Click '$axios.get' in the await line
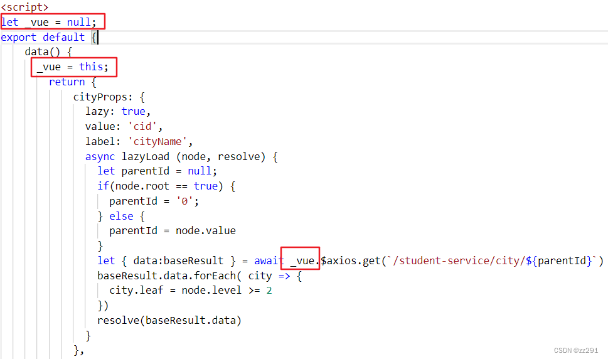 point(351,260)
